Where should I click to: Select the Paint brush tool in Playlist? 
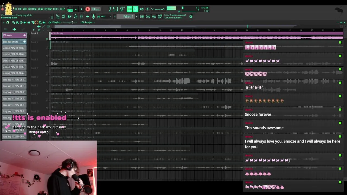pos(17,22)
